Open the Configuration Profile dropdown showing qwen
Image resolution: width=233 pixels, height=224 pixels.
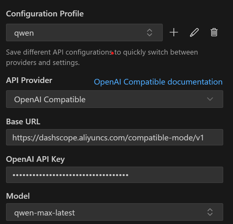[84, 32]
